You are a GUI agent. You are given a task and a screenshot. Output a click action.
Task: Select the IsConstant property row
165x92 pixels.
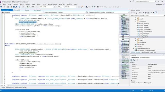[x=148, y=75]
